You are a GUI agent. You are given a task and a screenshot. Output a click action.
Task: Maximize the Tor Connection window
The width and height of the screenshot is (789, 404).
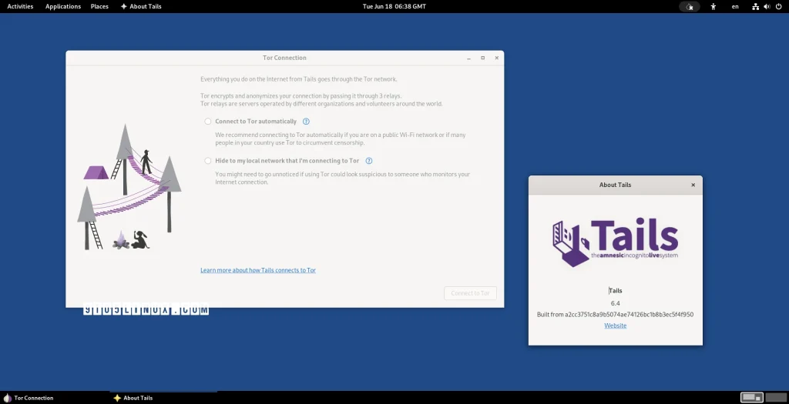point(482,58)
